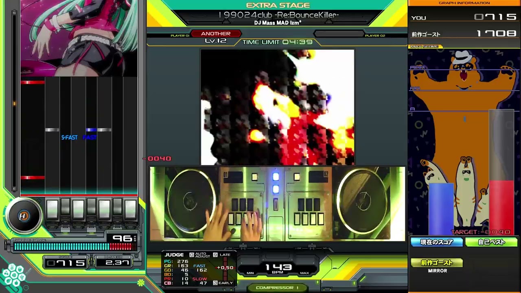Click the red target score bar in graph
Screen dimensions: 521x293
[x=501, y=208]
